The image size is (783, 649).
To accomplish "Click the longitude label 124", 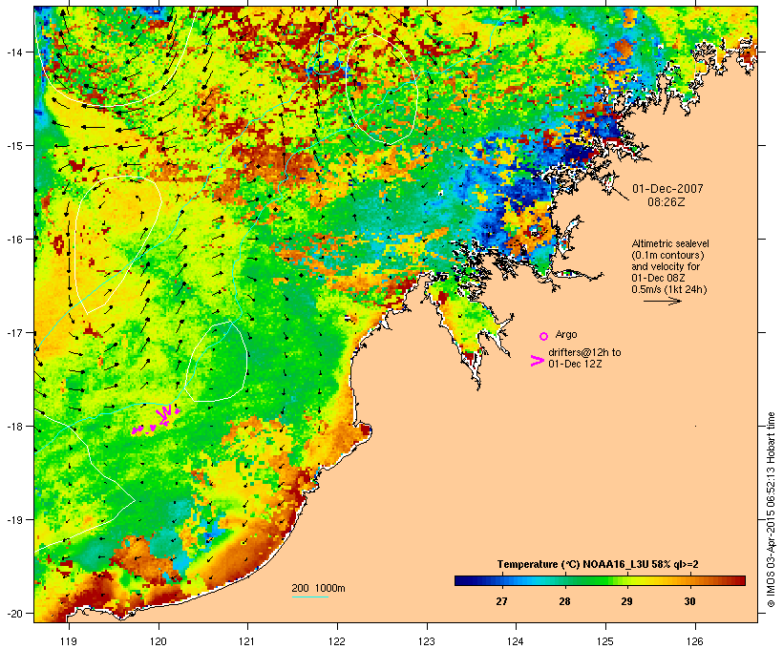I will 516,641.
